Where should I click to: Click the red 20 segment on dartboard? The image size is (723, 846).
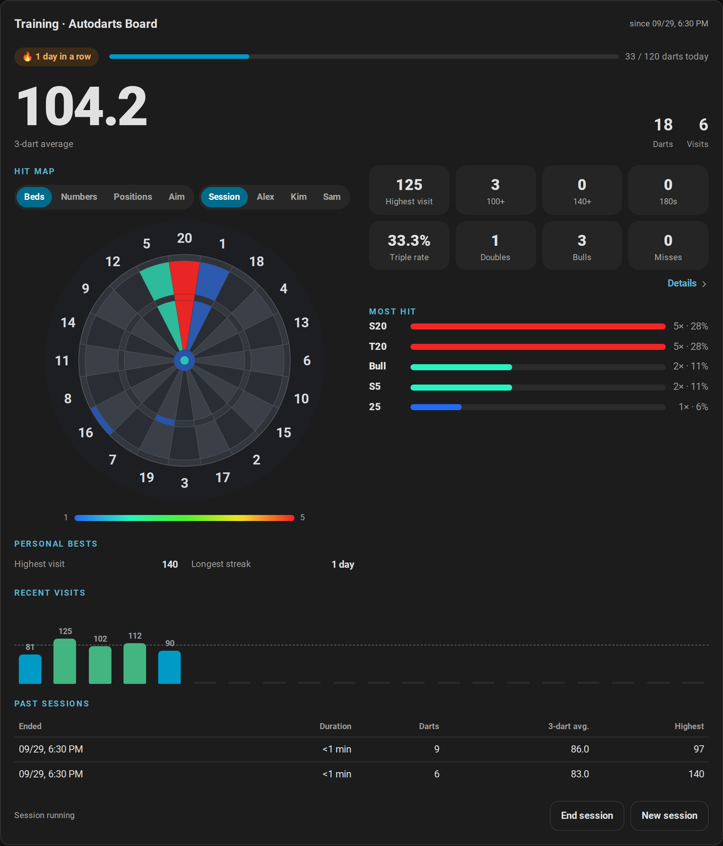point(184,277)
